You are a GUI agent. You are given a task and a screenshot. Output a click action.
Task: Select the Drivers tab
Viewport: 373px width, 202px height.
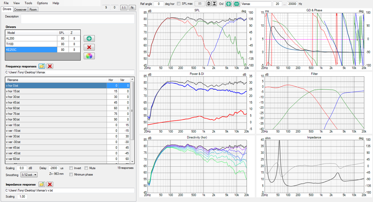pos(7,9)
